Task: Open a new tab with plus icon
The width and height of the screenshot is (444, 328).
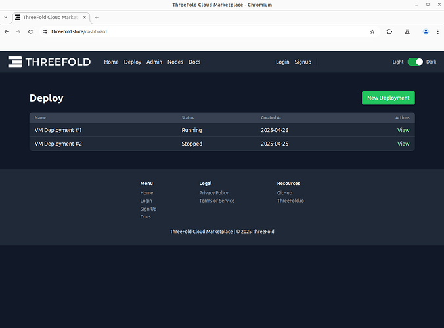Action: (97, 17)
